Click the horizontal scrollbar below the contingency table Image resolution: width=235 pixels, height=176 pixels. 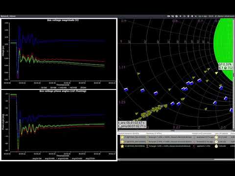(165, 159)
